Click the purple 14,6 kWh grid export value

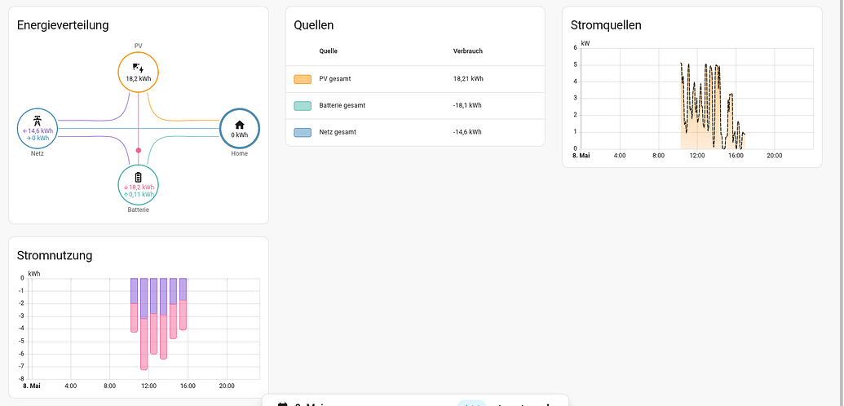pyautogui.click(x=38, y=130)
